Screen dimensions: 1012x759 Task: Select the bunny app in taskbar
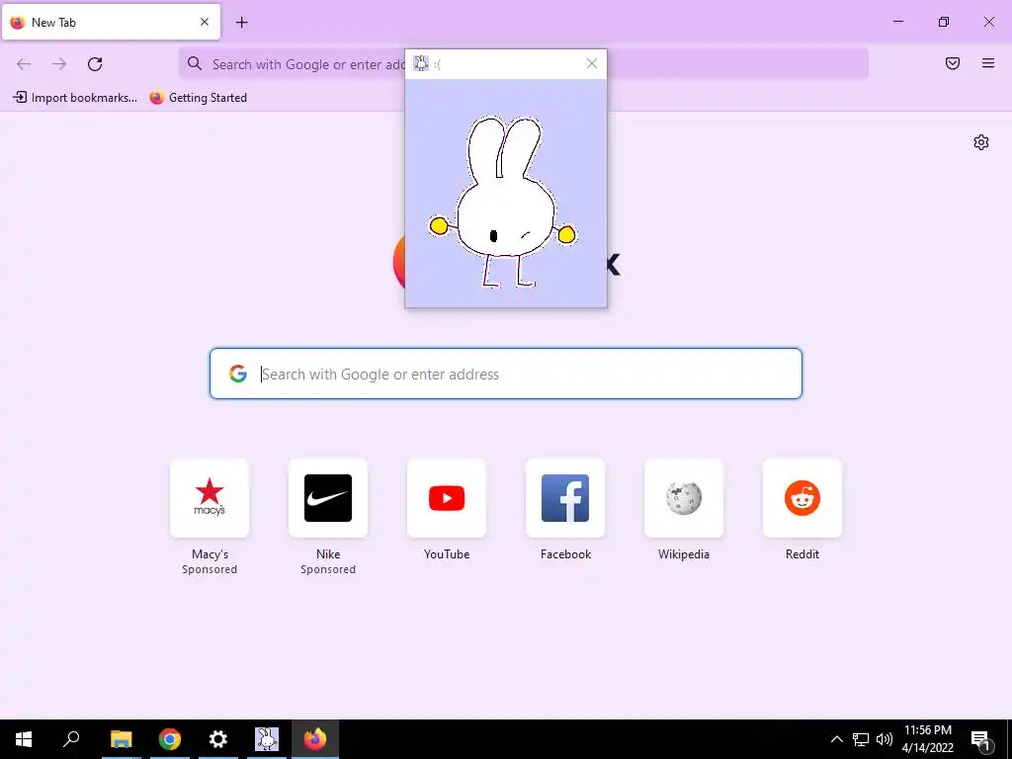pyautogui.click(x=267, y=739)
